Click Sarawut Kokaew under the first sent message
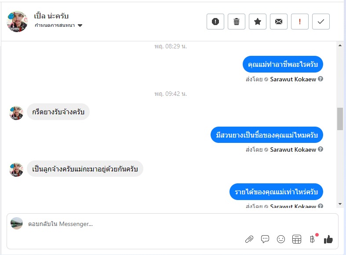The width and height of the screenshot is (346, 255). click(x=293, y=80)
